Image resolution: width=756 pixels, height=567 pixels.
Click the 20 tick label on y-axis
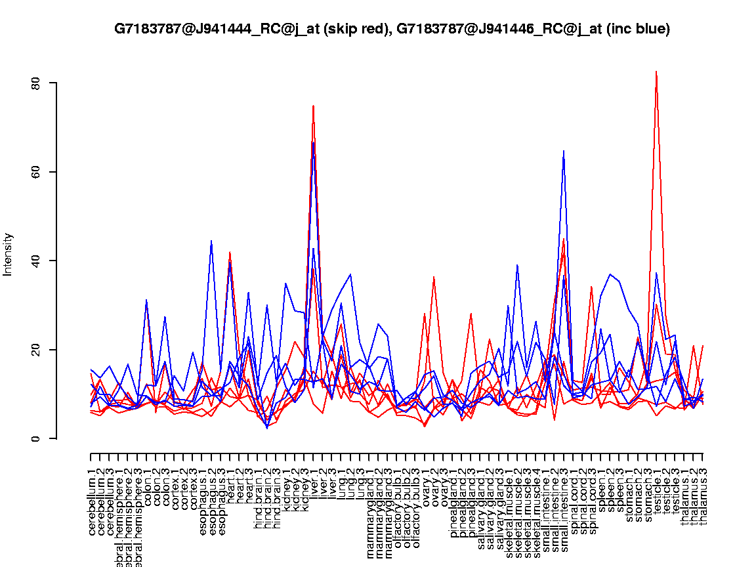(x=36, y=350)
